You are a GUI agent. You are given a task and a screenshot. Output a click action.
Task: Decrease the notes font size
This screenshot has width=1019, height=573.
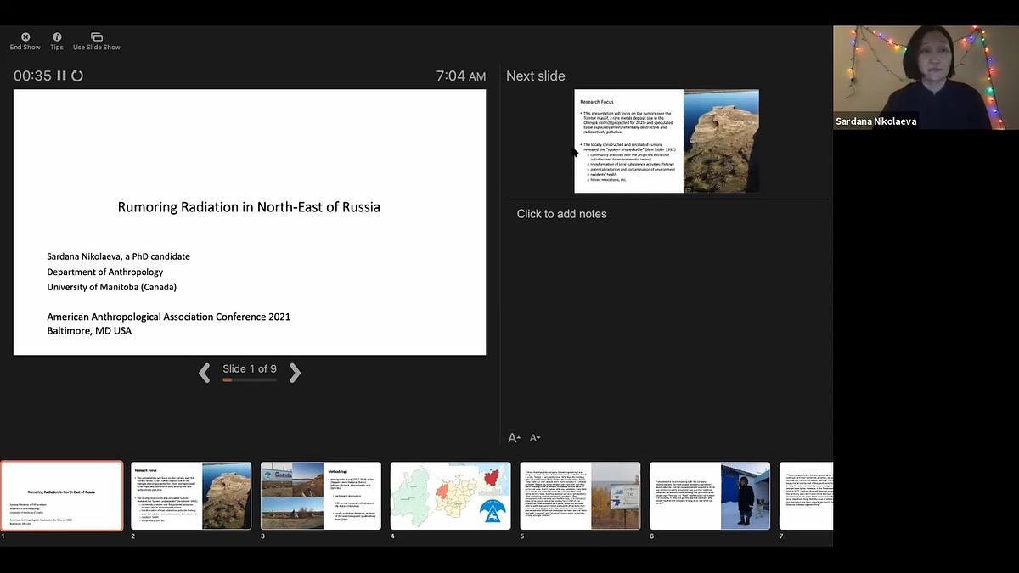tap(535, 438)
